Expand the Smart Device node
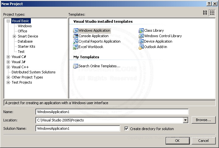 tap(14, 36)
